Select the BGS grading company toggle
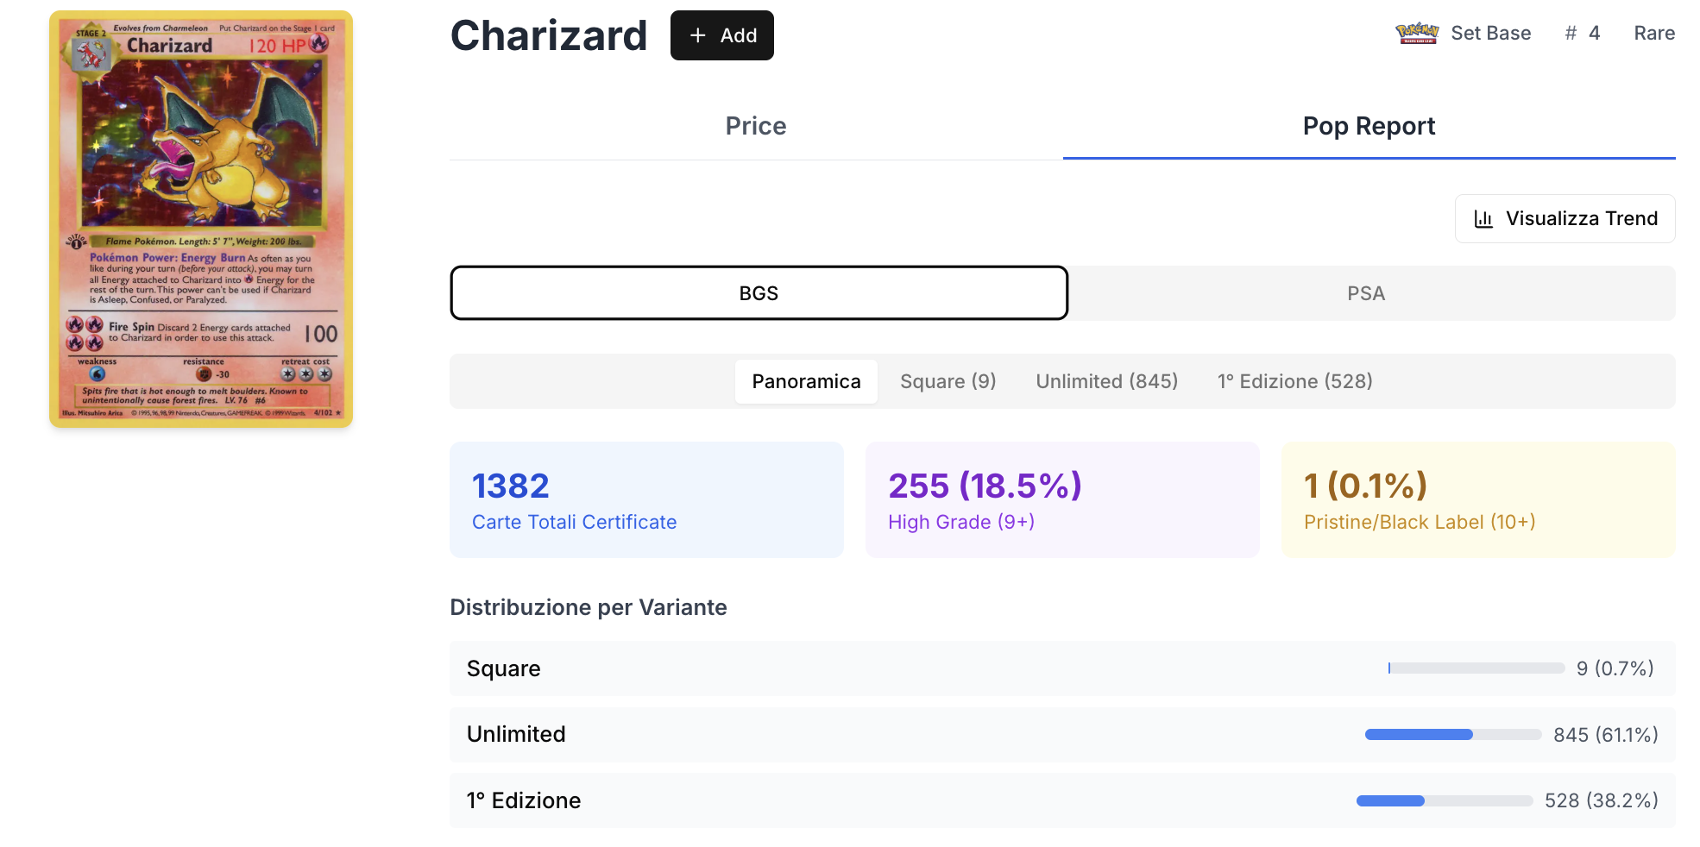Image resolution: width=1700 pixels, height=847 pixels. (x=759, y=293)
